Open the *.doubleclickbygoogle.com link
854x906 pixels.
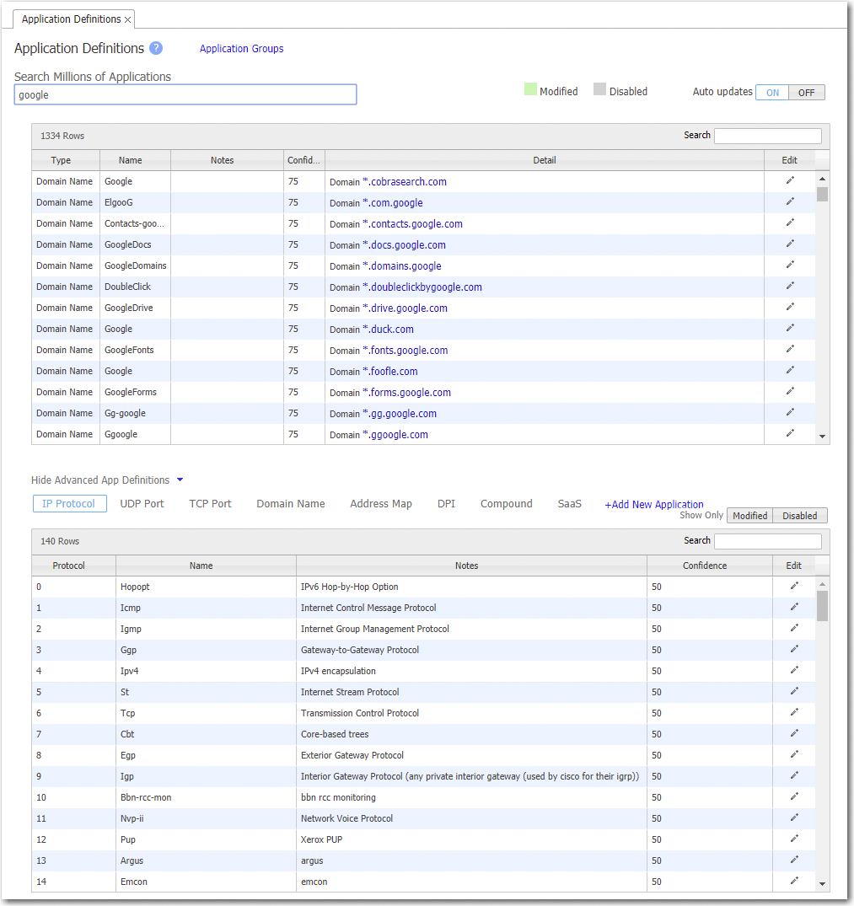click(422, 287)
